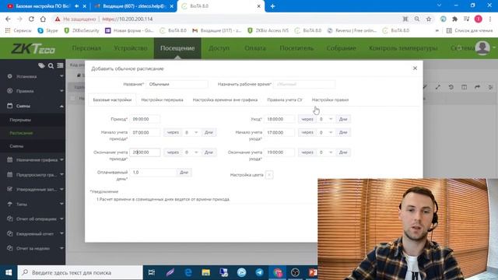Click the sidebar search magnifier icon

pos(51,65)
